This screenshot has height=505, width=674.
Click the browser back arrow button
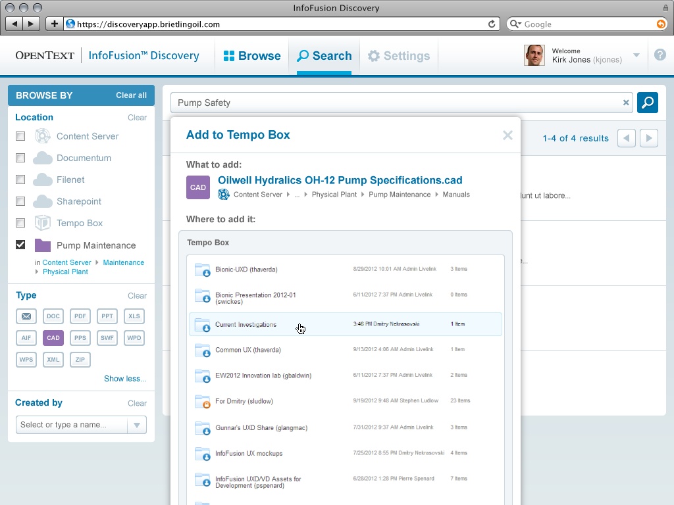pos(15,24)
